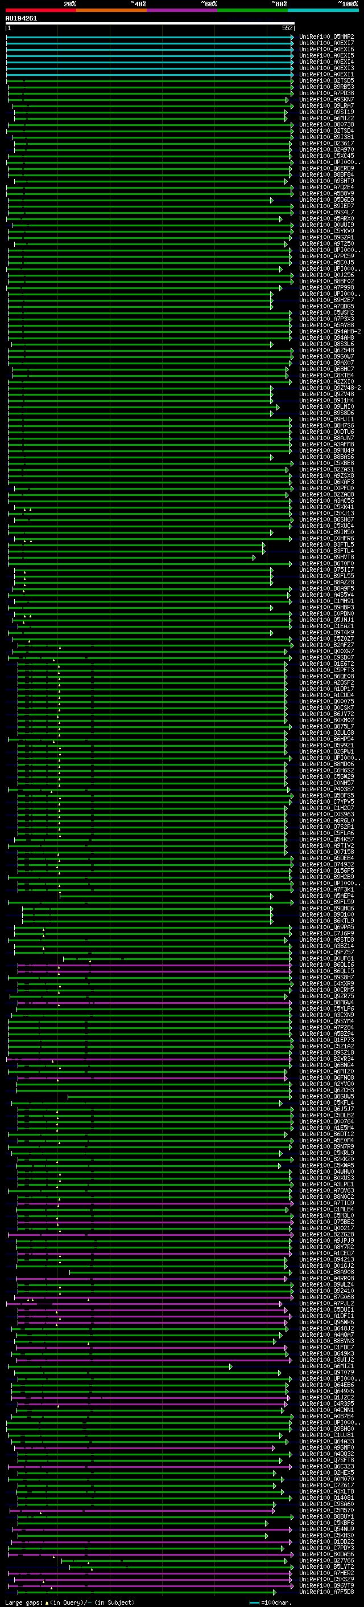Select the UniRef100_C1EAZ1 label

click(326, 626)
